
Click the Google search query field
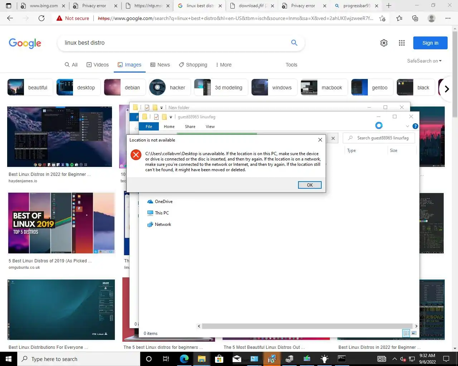click(175, 43)
